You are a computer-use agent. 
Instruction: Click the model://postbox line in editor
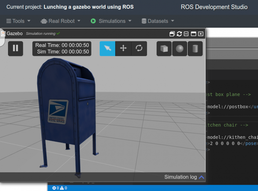click(x=232, y=107)
